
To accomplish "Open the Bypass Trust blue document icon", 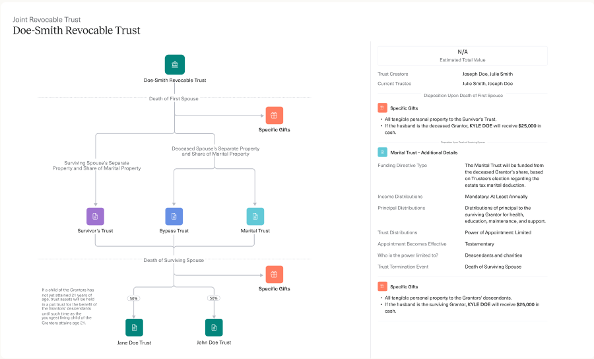I will [x=174, y=216].
